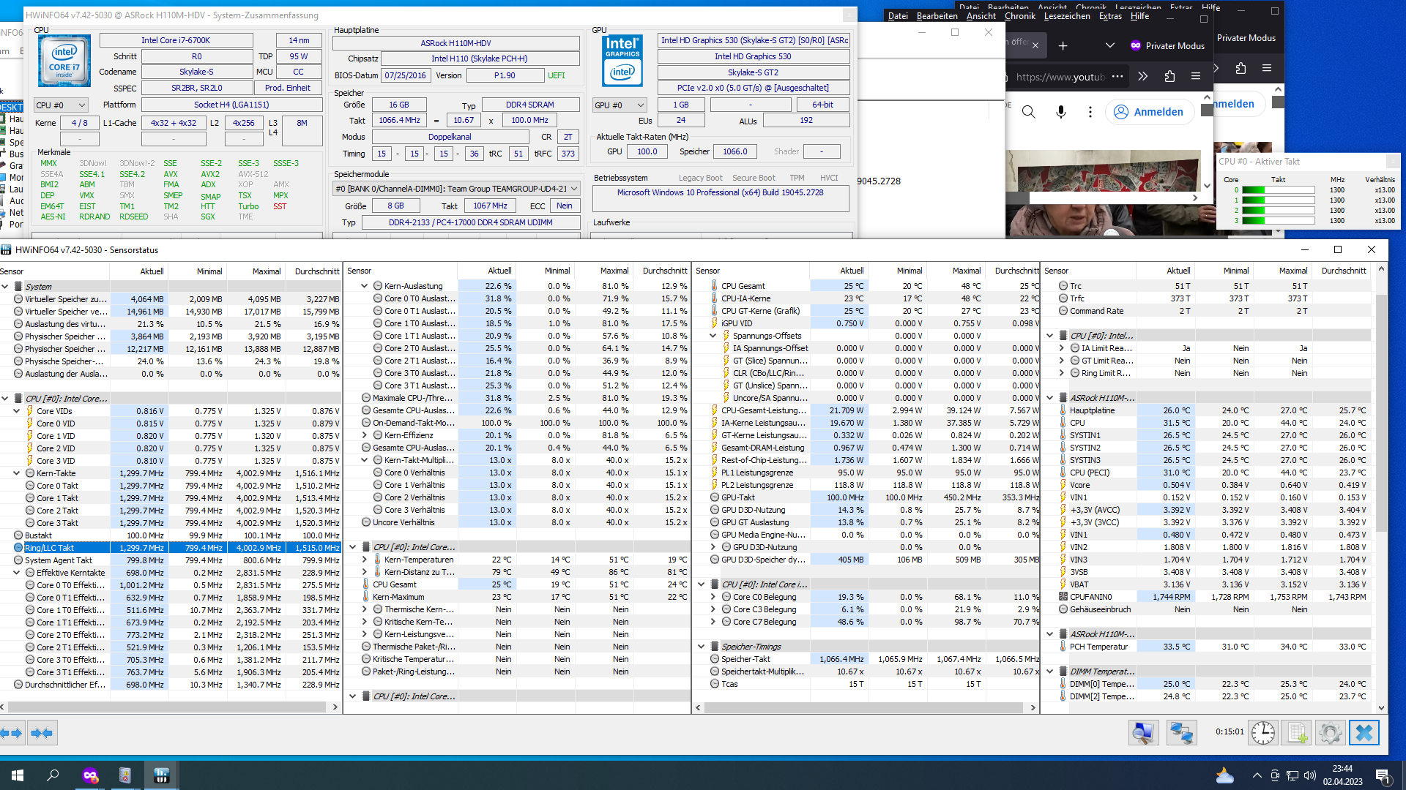Select the screenshot capture icon
The height and width of the screenshot is (790, 1406).
1144,732
